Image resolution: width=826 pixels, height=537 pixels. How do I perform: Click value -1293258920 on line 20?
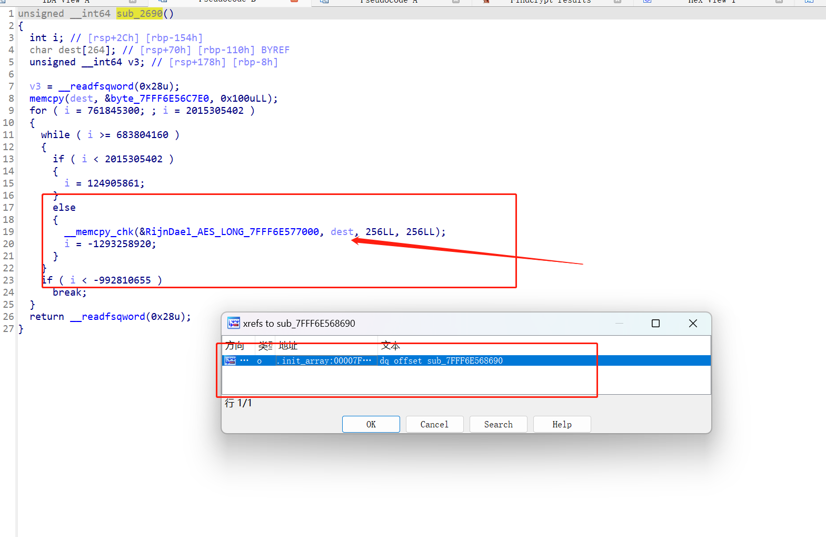tap(119, 244)
